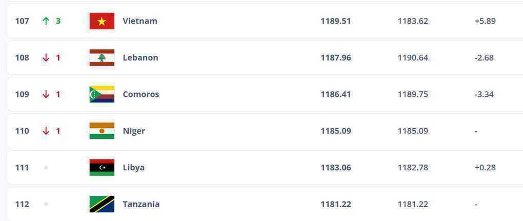Click the red down arrow beside Lebanon
The width and height of the screenshot is (523, 221).
pyautogui.click(x=46, y=58)
